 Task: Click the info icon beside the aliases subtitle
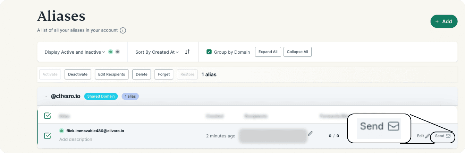click(123, 30)
